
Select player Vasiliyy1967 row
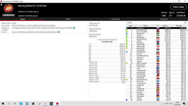pos(156,45)
